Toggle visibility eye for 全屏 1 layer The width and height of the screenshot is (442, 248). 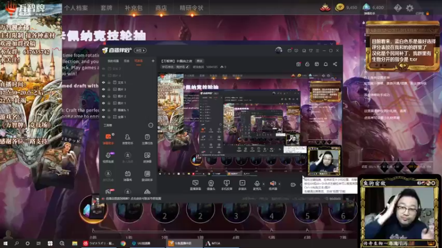click(x=103, y=117)
